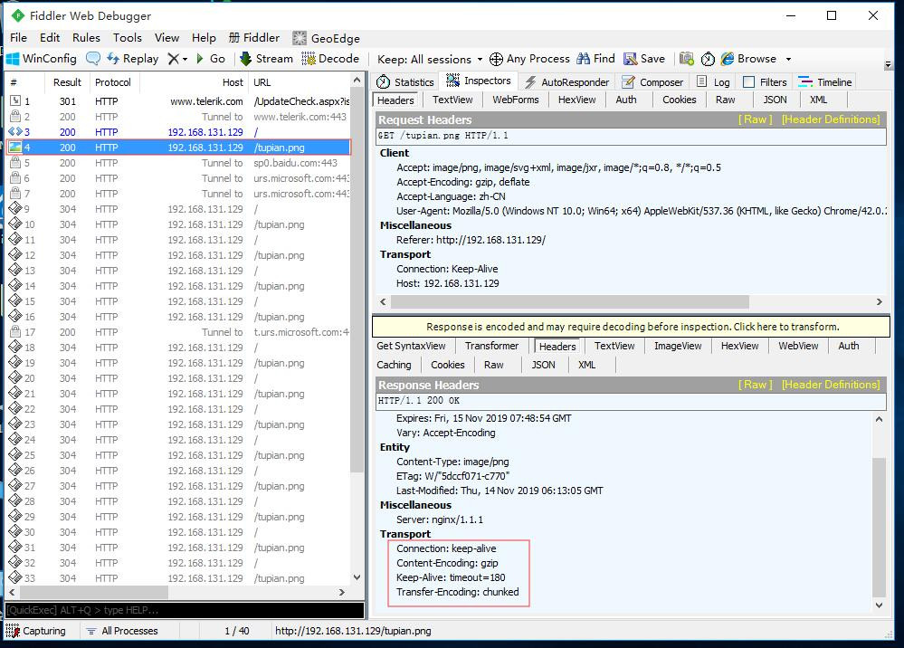
Task: Open Header Definitions link in Request Headers
Action: point(830,119)
